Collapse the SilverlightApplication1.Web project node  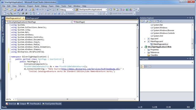click(x=142, y=47)
